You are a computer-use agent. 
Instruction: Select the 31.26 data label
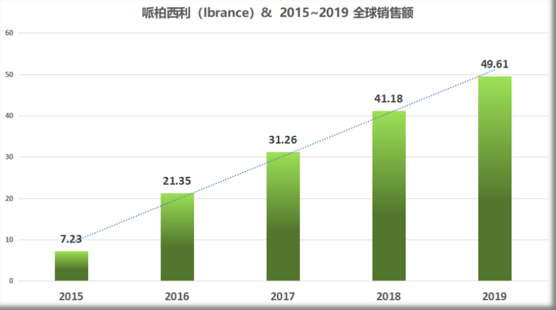tap(283, 140)
